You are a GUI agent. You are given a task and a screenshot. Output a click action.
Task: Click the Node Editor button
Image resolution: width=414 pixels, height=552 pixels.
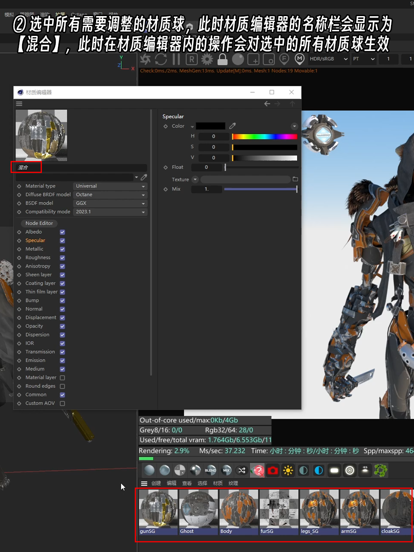pos(39,223)
